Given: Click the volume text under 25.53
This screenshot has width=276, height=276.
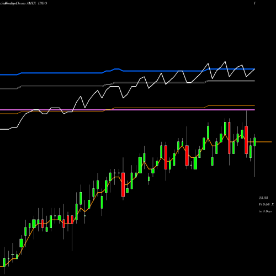Looking at the screenshot, I should [x=266, y=204].
